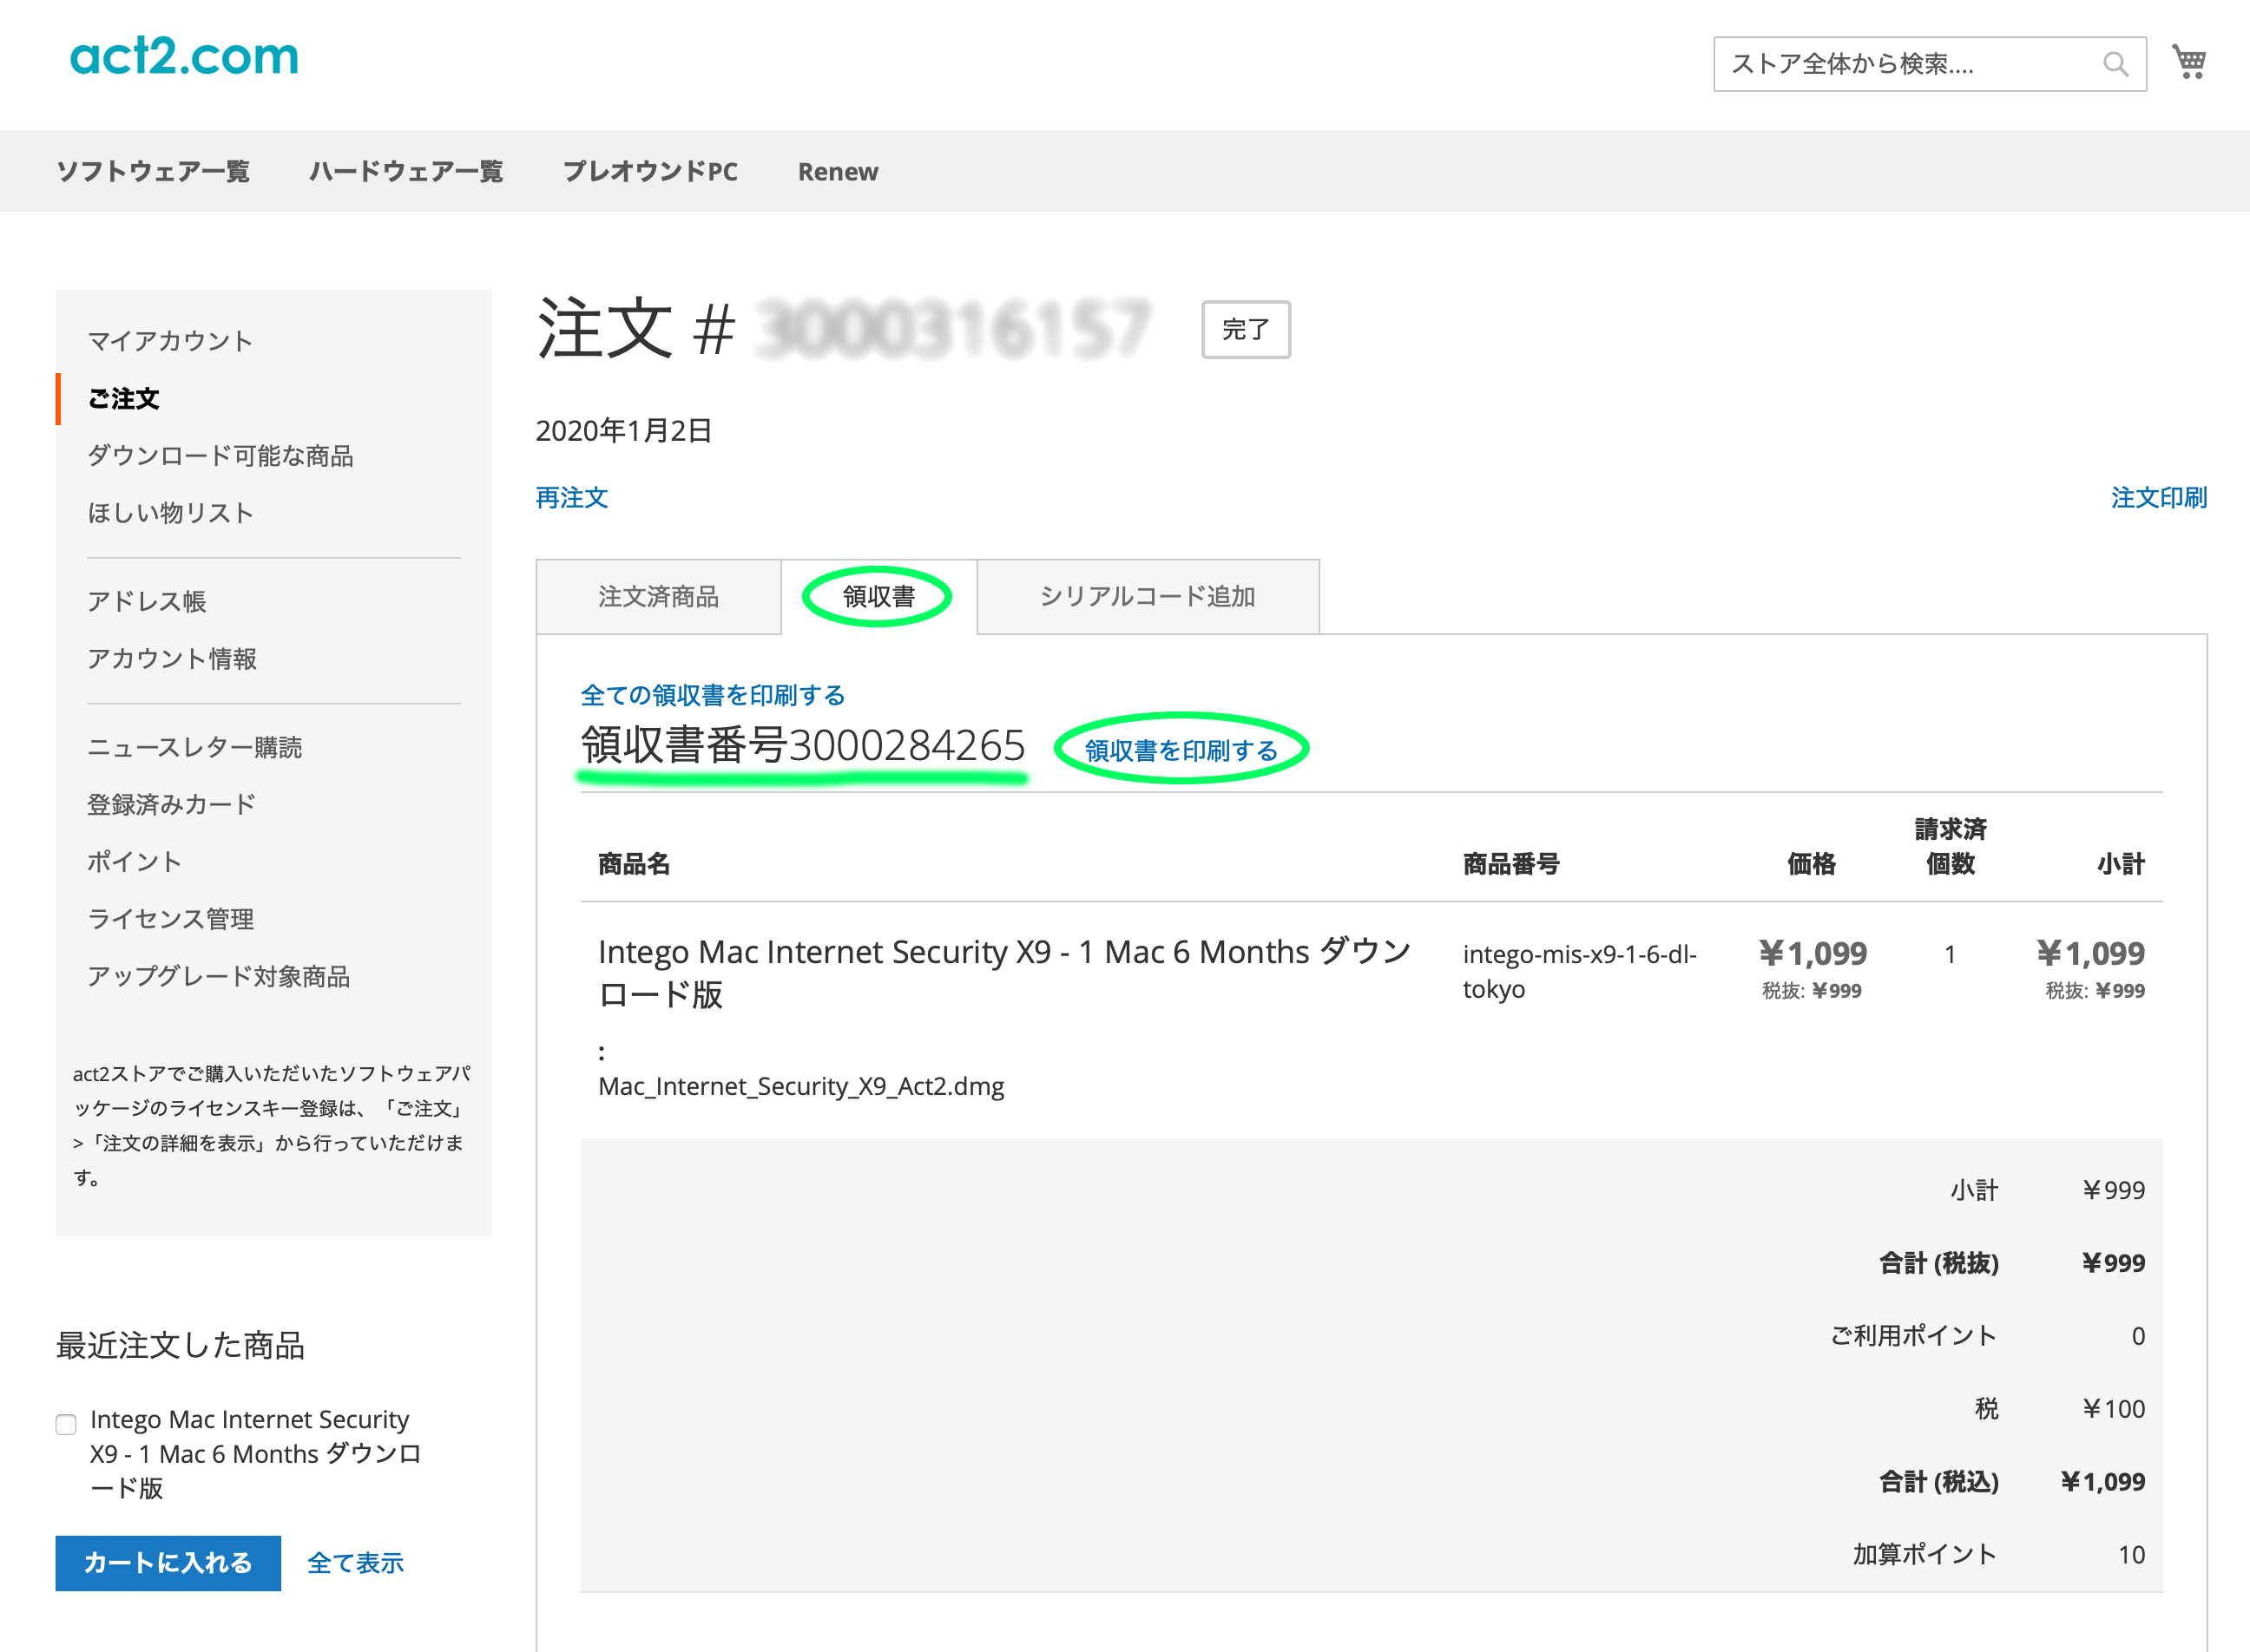
Task: Click the order date 2020年1月2日
Action: (623, 430)
